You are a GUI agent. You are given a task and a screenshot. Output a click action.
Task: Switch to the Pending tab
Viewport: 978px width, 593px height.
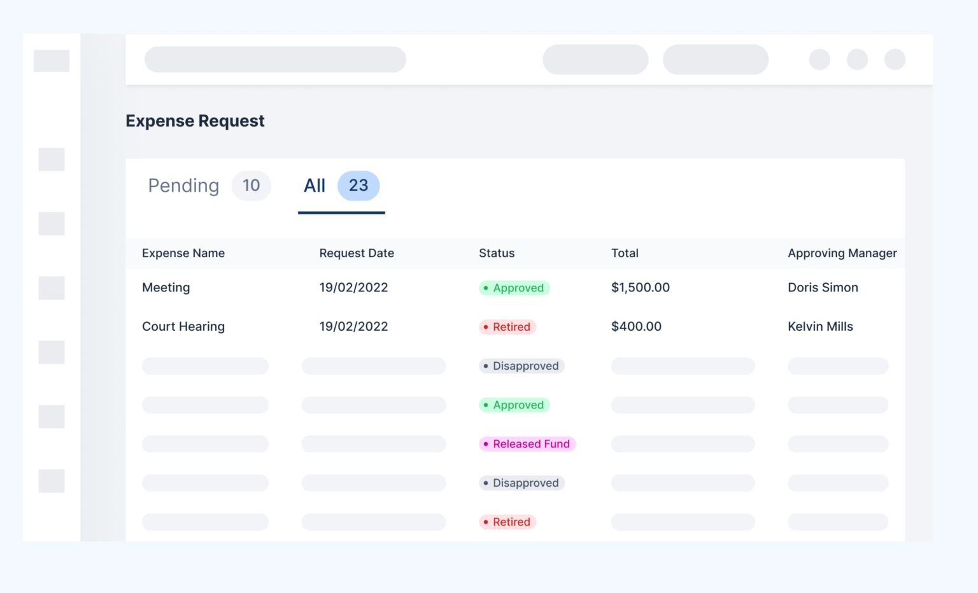click(x=183, y=186)
